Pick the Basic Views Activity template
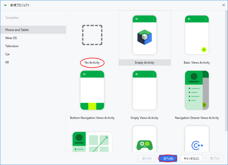Screen dimensions: 228x165 (x=197, y=35)
